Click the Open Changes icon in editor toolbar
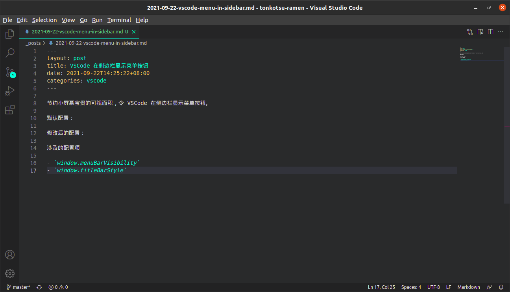 [470, 32]
